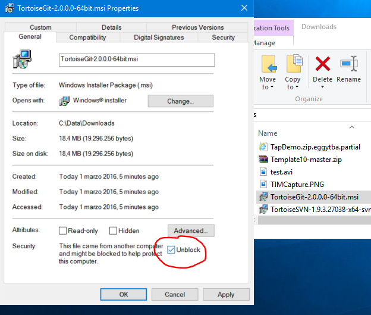Screen dimensions: 371x315
Task: Enable the Hidden attribute checkbox
Action: 113,230
